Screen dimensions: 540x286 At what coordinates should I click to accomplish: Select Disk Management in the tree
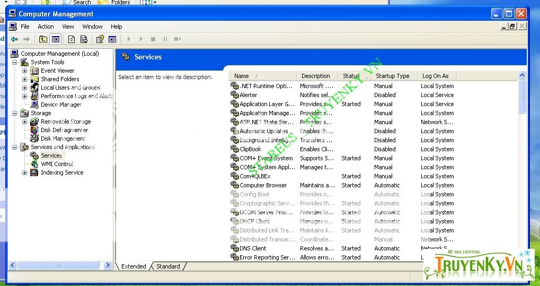pos(63,138)
